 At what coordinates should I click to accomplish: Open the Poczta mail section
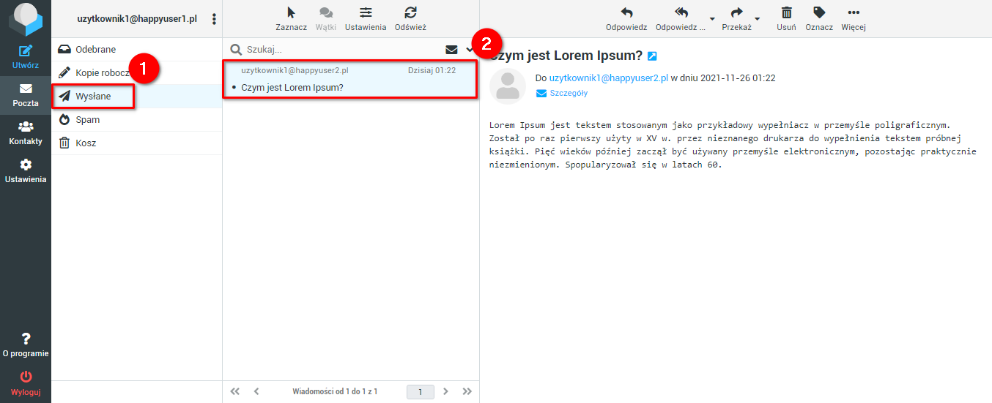[x=26, y=94]
